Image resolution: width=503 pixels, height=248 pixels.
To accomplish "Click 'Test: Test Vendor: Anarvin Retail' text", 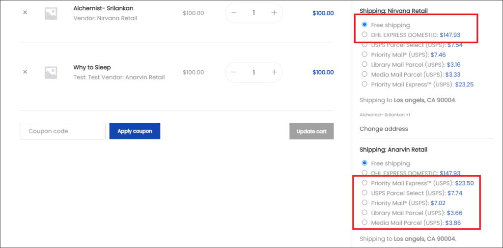I will (x=119, y=77).
